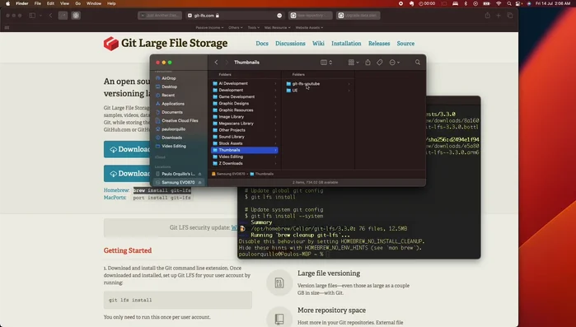The image size is (576, 327).
Task: Click Thumbnails in Finder path bar
Action: pos(262,174)
